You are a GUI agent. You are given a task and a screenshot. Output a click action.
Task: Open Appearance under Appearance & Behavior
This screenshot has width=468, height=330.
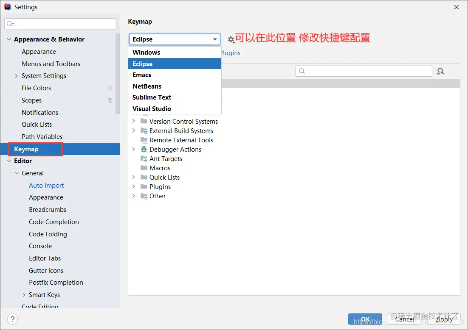click(39, 52)
